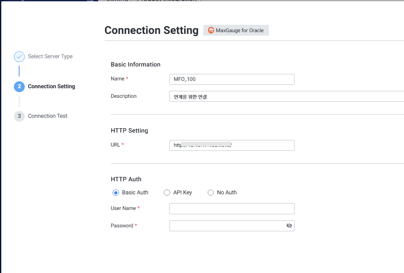Click the Basic Information section header
Screen dimensions: 404x273
point(136,64)
